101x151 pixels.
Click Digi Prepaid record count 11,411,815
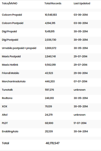[50, 32]
